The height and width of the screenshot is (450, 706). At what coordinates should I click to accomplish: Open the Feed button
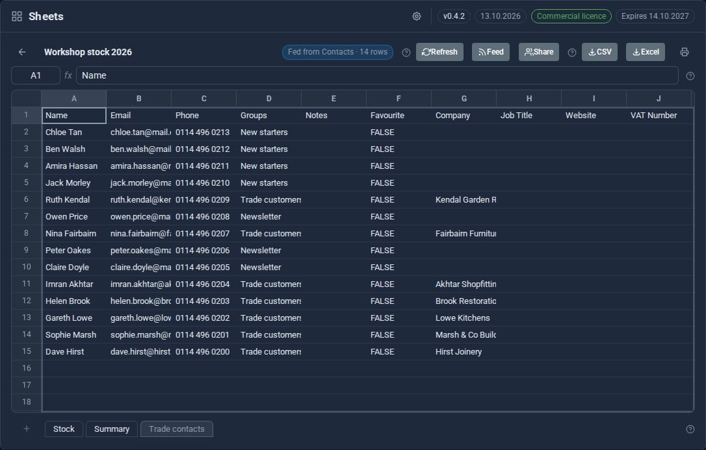click(491, 52)
